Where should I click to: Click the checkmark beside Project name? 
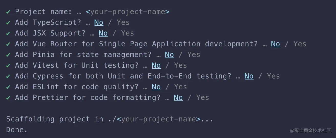tap(8, 12)
